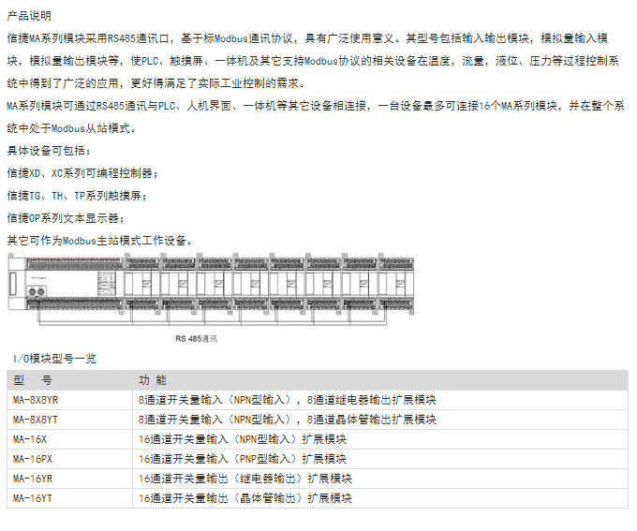637x531 pixels.
Task: Click paragraph starting 信捷MA系列模块采用RS485通讯口
Action: [313, 61]
